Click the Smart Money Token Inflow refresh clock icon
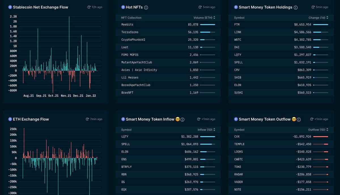This screenshot has height=195, width=340. pyautogui.click(x=199, y=119)
